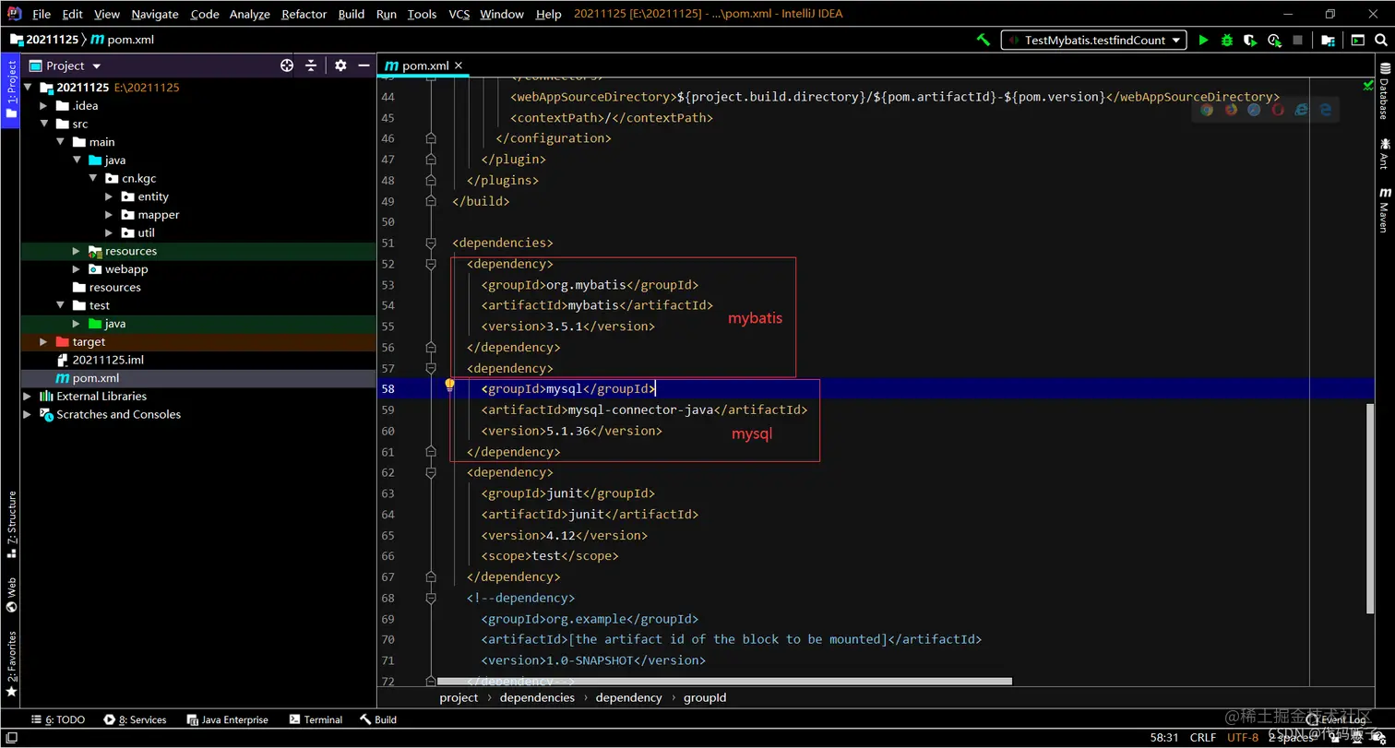Click the project breadcrumb in editor footer
Image resolution: width=1395 pixels, height=748 pixels.
(x=459, y=698)
